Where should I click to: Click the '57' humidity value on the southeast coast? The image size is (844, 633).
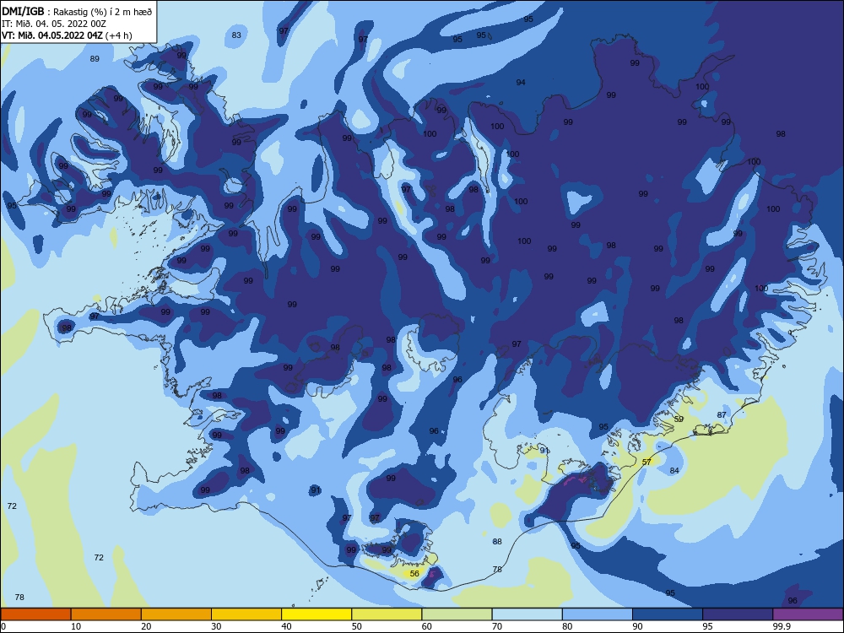pos(647,462)
